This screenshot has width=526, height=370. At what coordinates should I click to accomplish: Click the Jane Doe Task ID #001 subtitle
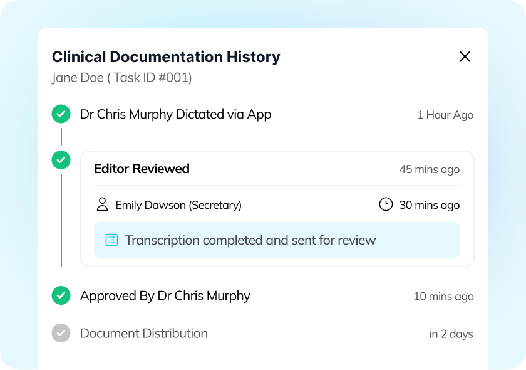click(121, 78)
